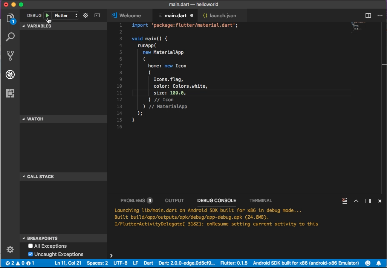Screen dimensions: 387x268
Task: Start debugging with green play button
Action: [x=47, y=15]
